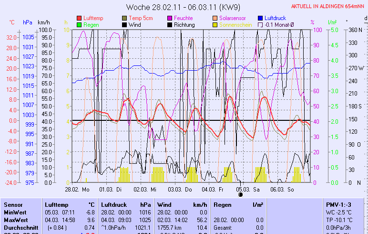The width and height of the screenshot is (368, 234).
Task: Click the salmon Solarsensor legend swatch
Action: point(215,18)
